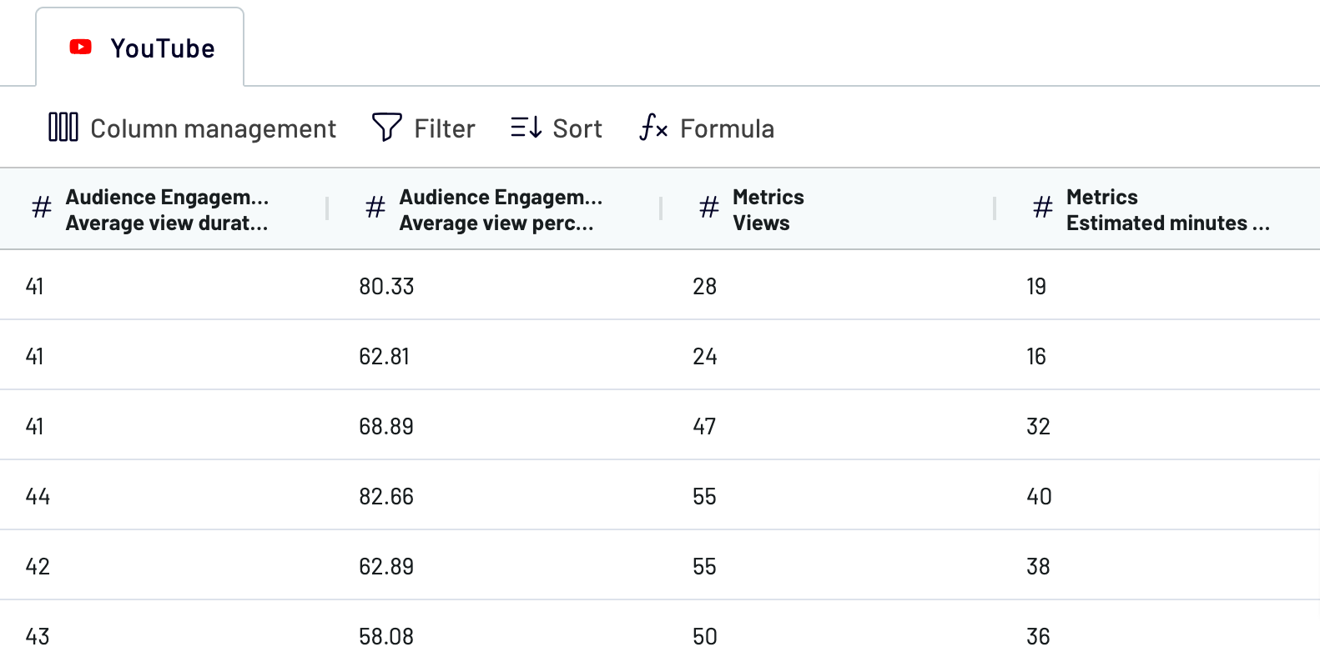The width and height of the screenshot is (1320, 662).
Task: Click the Sort arrow icon
Action: (526, 128)
